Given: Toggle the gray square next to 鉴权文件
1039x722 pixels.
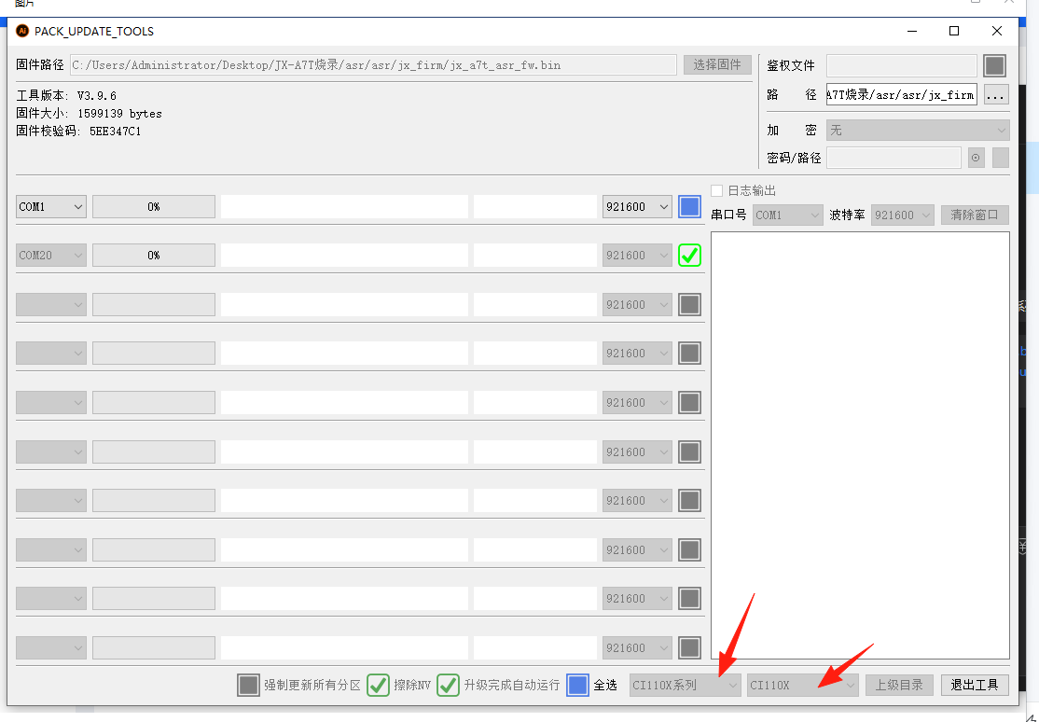Looking at the screenshot, I should coord(995,65).
